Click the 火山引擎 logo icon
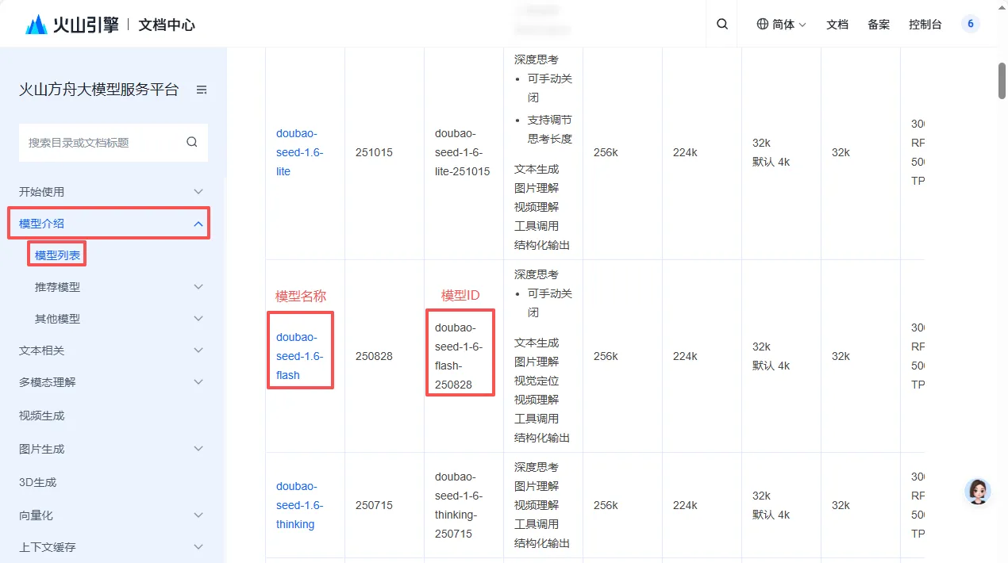Viewport: 1008px width, 563px height. tap(35, 23)
